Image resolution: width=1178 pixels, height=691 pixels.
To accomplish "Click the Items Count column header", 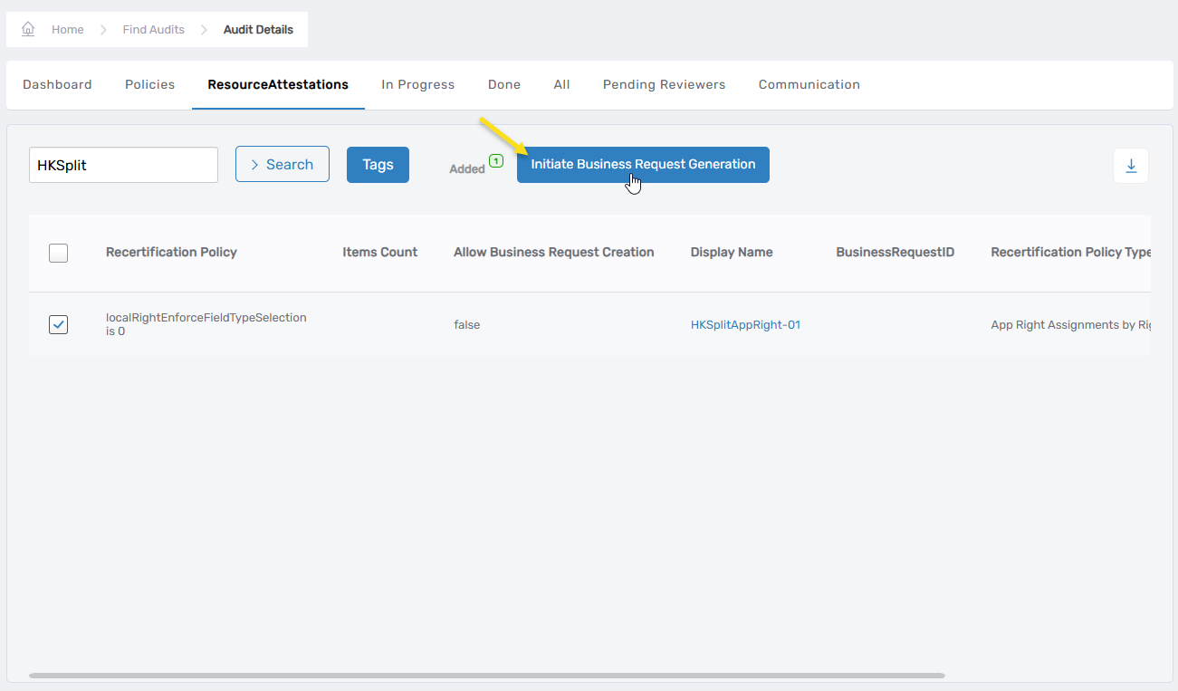I will click(x=379, y=253).
